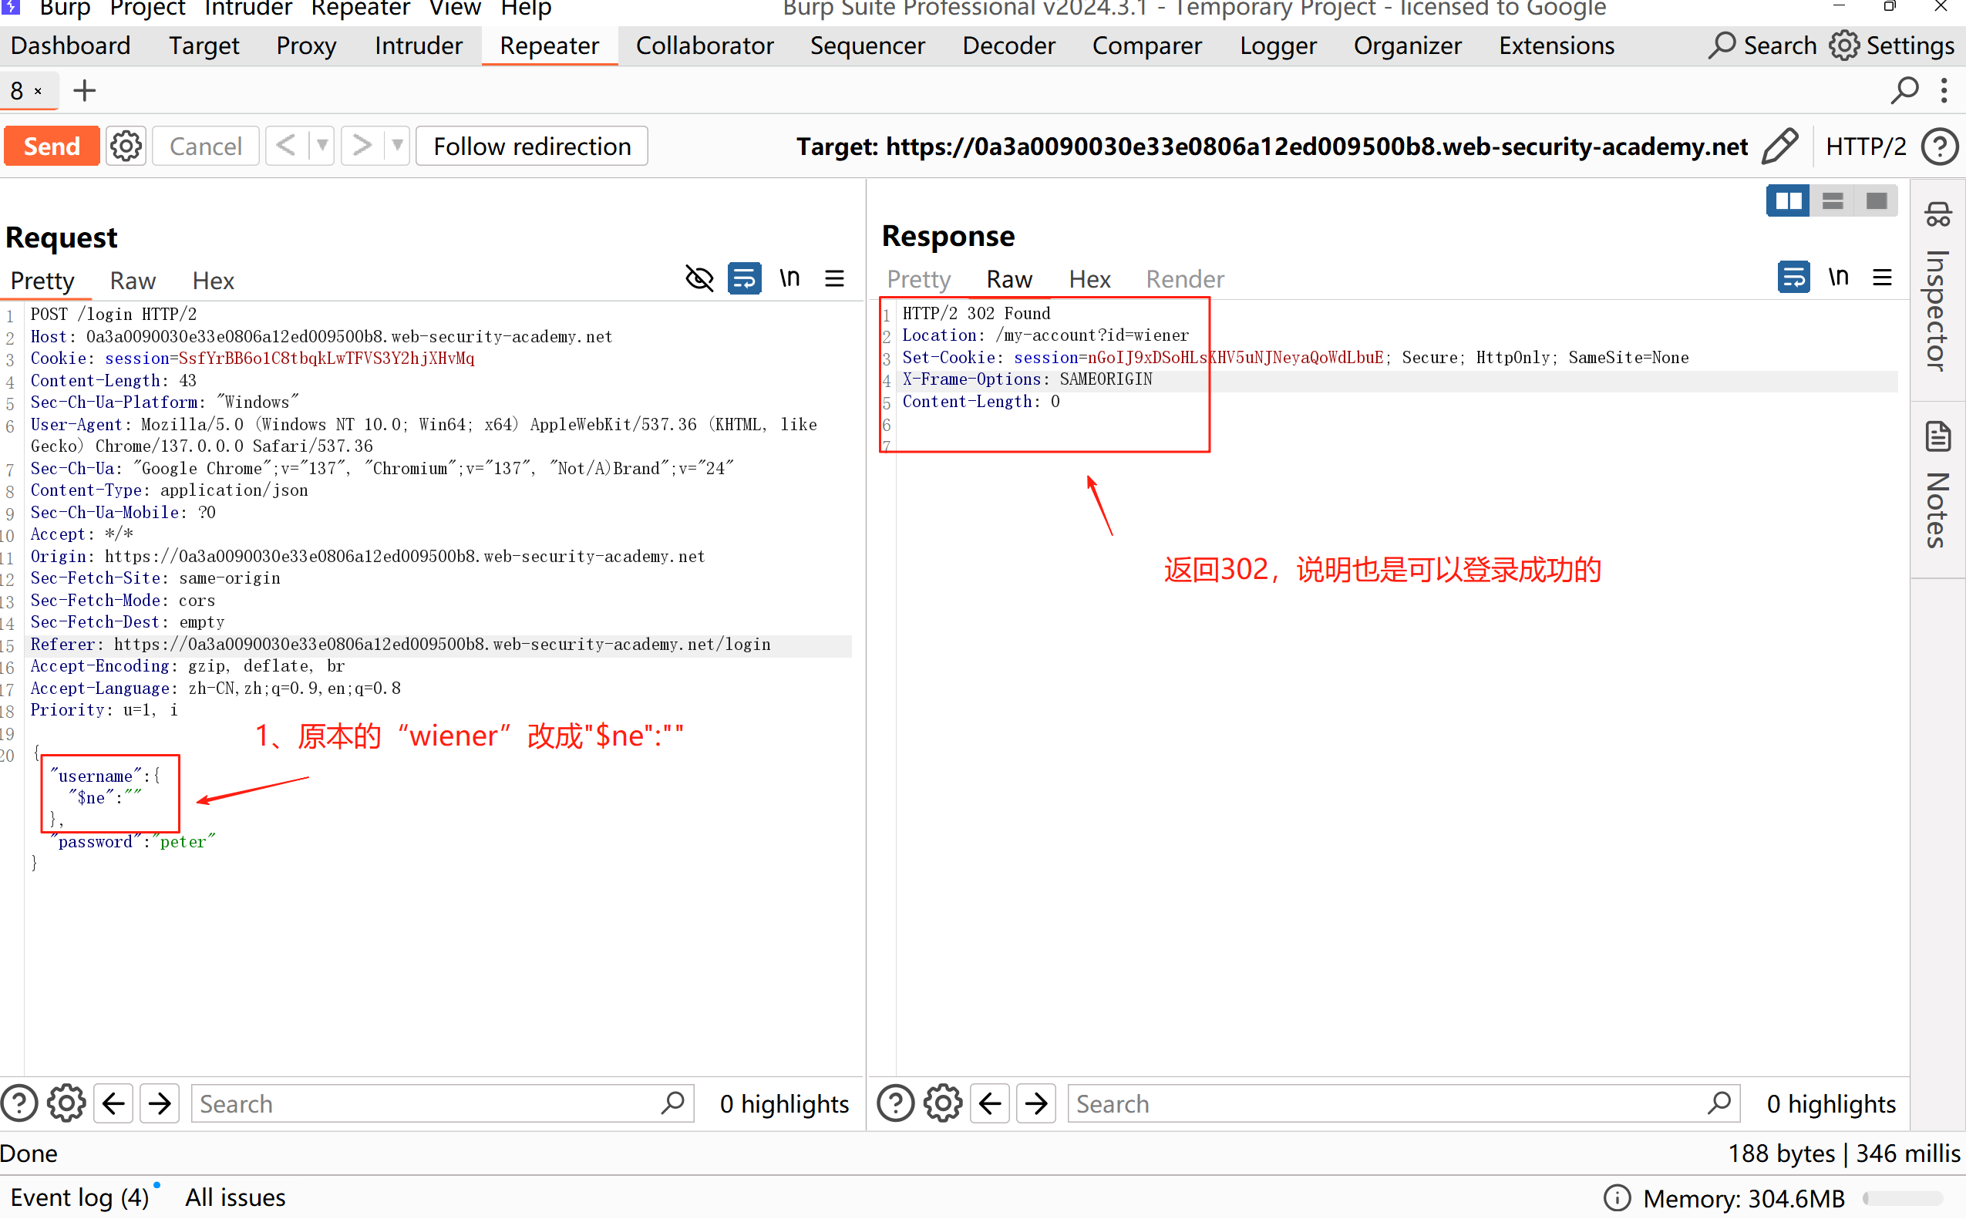Open the Request pane hamburger options menu
Screen dimensions: 1966x1219
click(x=834, y=279)
